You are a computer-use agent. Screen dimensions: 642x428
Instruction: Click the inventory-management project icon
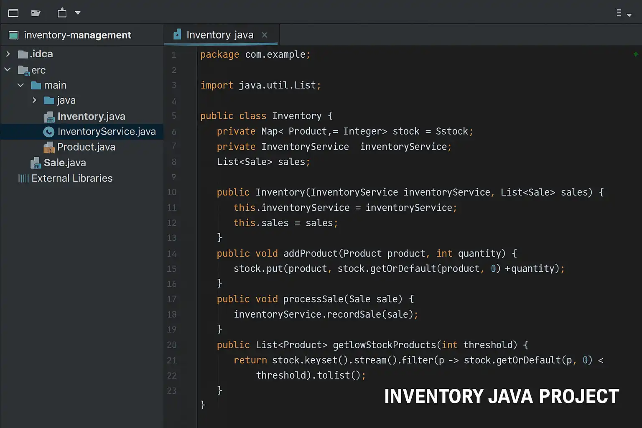[13, 36]
